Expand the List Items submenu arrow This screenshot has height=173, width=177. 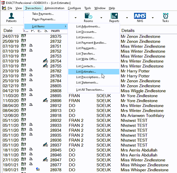pos(65,27)
